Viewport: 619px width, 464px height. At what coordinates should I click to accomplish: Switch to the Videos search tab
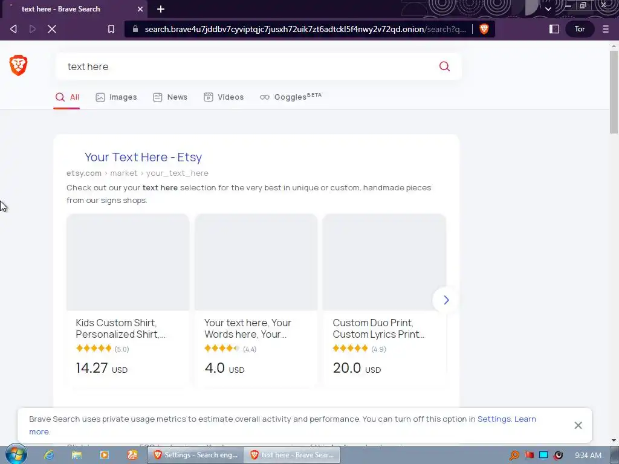pyautogui.click(x=224, y=97)
